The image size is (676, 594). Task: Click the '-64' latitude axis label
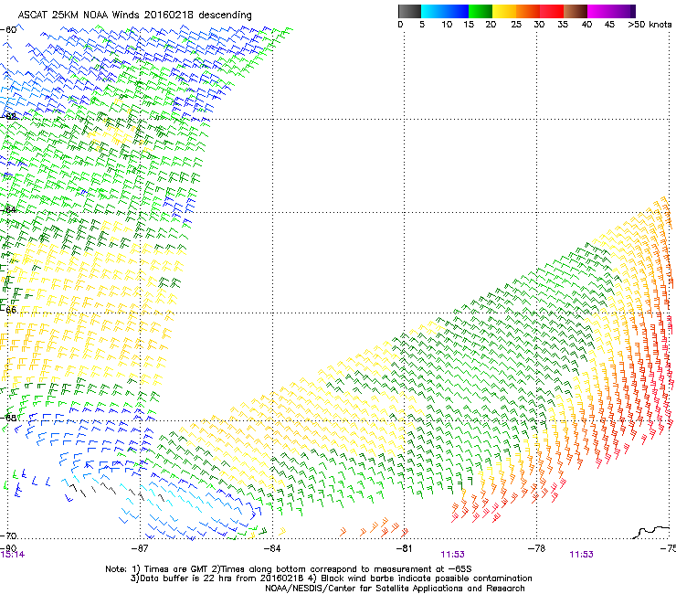tap(8, 210)
